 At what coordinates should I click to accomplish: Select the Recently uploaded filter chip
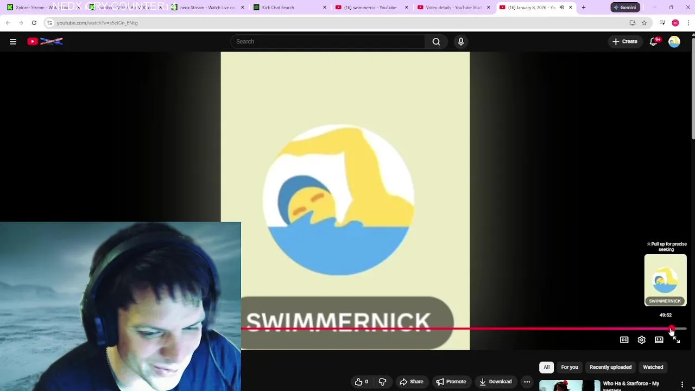click(610, 367)
